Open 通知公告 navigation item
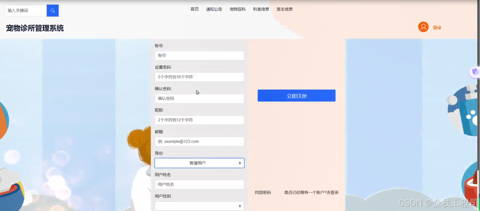480x211 pixels. [x=214, y=9]
